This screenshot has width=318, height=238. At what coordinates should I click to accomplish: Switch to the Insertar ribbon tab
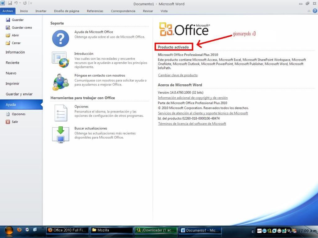click(41, 11)
